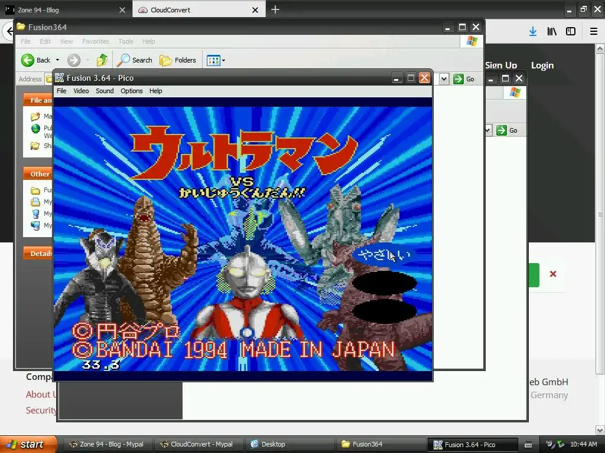Click the Security link in the page footer
This screenshot has width=605, height=453.
[x=41, y=411]
